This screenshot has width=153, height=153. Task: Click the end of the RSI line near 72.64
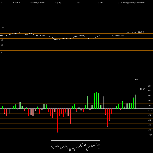(x=136, y=33)
